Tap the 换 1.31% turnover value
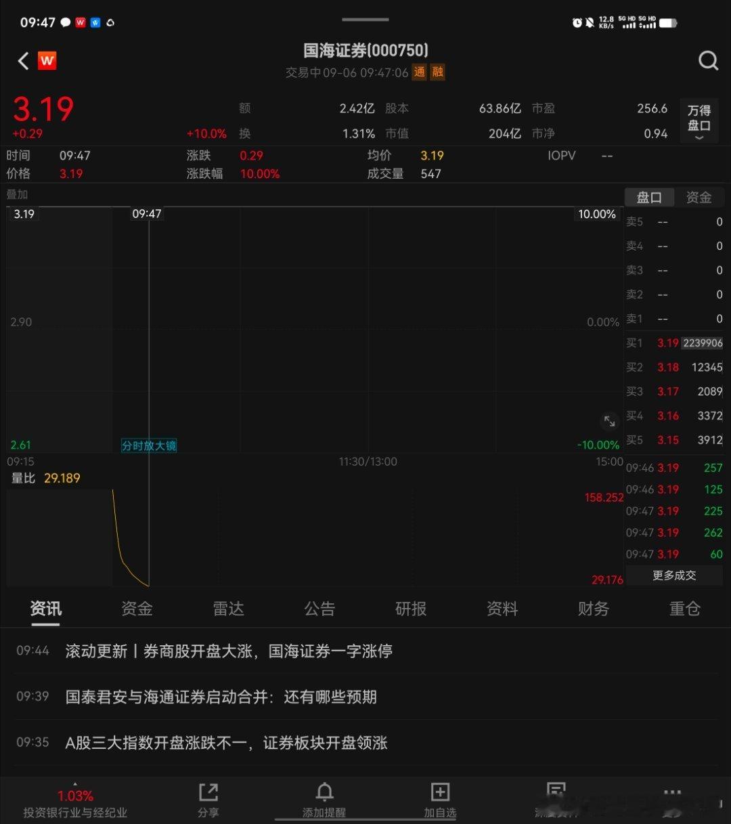Viewport: 731px width, 824px height. 359,133
